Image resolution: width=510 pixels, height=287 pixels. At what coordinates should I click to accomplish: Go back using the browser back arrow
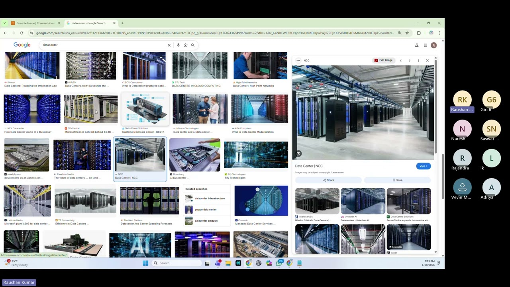point(5,33)
